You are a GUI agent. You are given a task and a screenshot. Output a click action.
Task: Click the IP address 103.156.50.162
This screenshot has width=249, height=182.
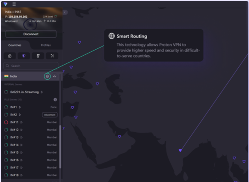click(18, 17)
